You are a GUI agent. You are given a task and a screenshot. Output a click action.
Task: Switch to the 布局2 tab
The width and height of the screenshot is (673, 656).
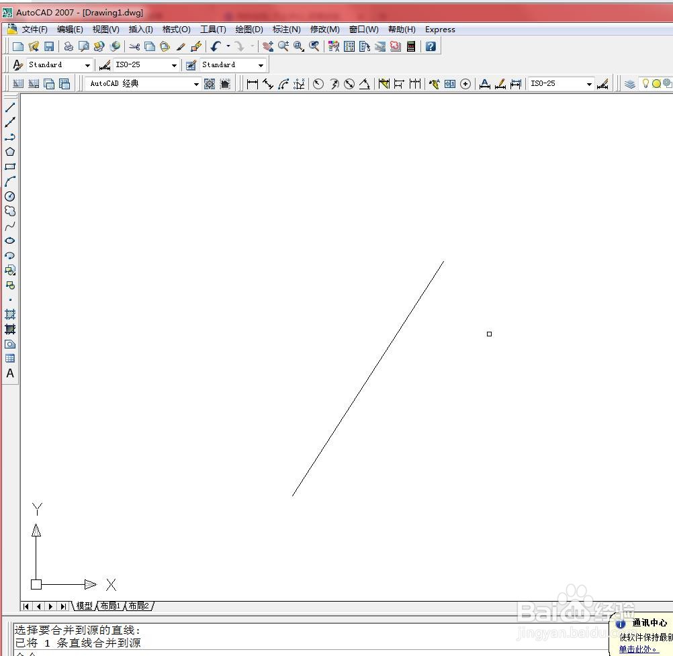pyautogui.click(x=138, y=606)
